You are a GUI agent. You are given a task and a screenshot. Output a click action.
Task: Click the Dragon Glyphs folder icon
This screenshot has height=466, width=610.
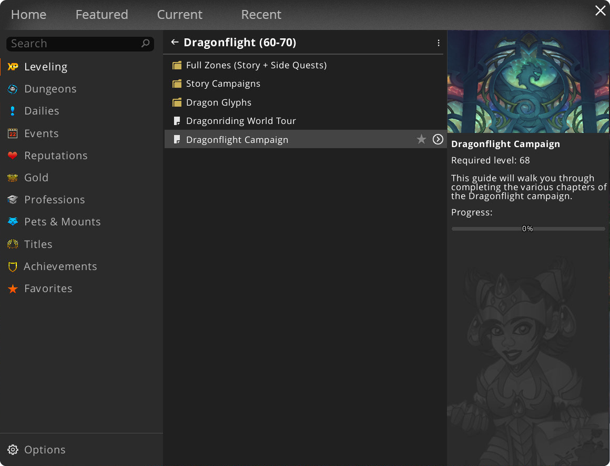pyautogui.click(x=177, y=102)
